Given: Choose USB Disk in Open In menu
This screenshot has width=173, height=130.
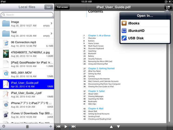Looking at the screenshot, I should (x=145, y=38).
